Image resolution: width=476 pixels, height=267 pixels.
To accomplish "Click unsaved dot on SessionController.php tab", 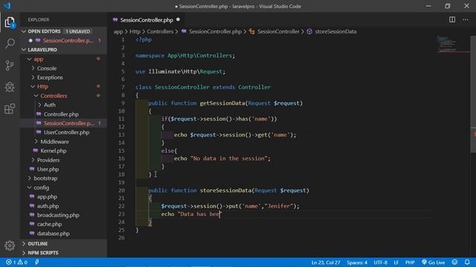I will coord(178,20).
